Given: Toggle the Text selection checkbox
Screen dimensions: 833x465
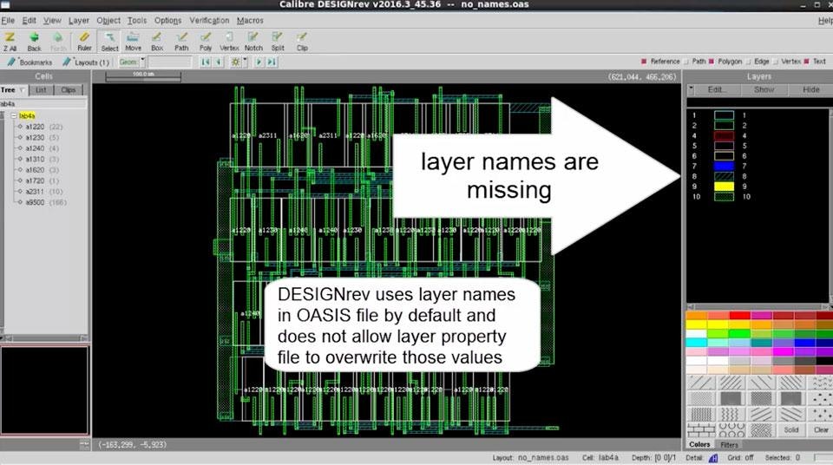Looking at the screenshot, I should [807, 62].
